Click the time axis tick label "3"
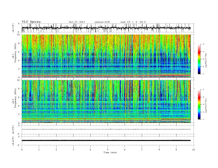 tap(73, 150)
